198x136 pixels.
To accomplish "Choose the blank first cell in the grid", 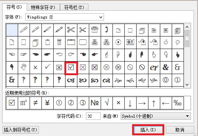I will (12, 30).
